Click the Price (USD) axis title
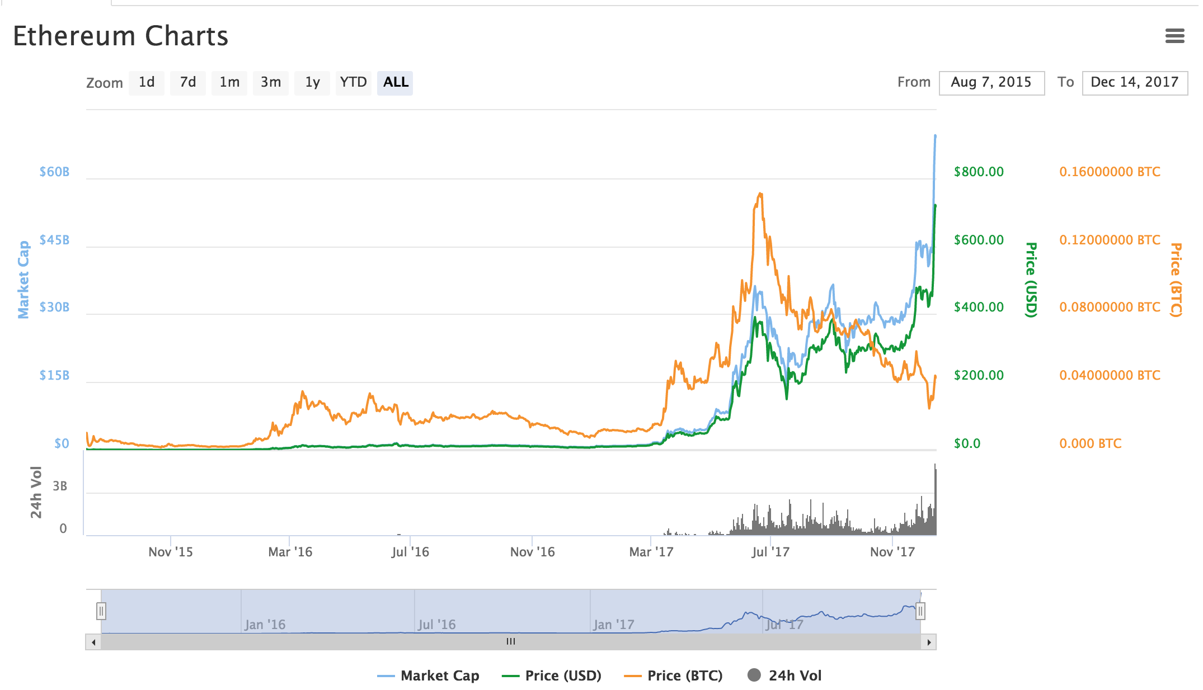Image resolution: width=1203 pixels, height=690 pixels. [x=1031, y=280]
